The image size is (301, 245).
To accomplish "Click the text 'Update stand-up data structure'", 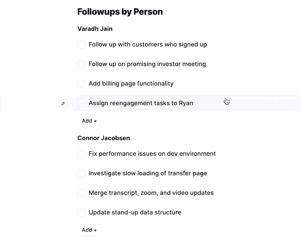I will pos(135,213).
